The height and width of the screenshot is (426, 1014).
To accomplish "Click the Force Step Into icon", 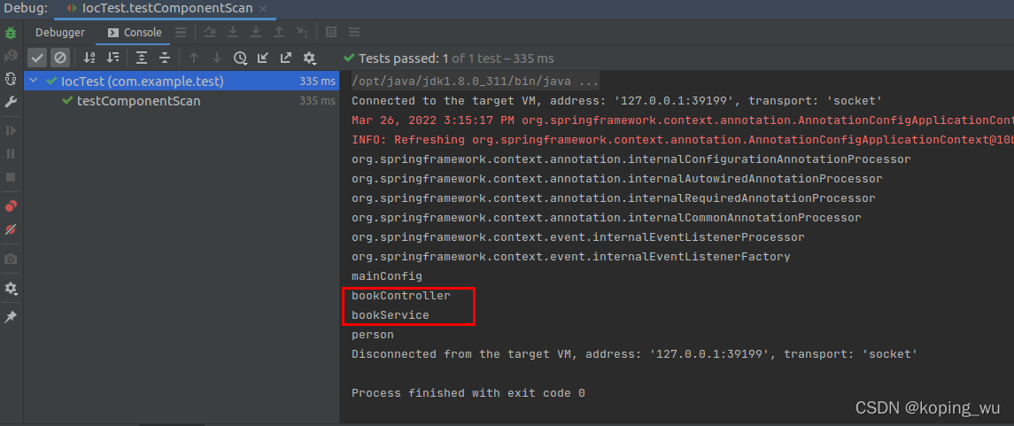I will (x=256, y=32).
